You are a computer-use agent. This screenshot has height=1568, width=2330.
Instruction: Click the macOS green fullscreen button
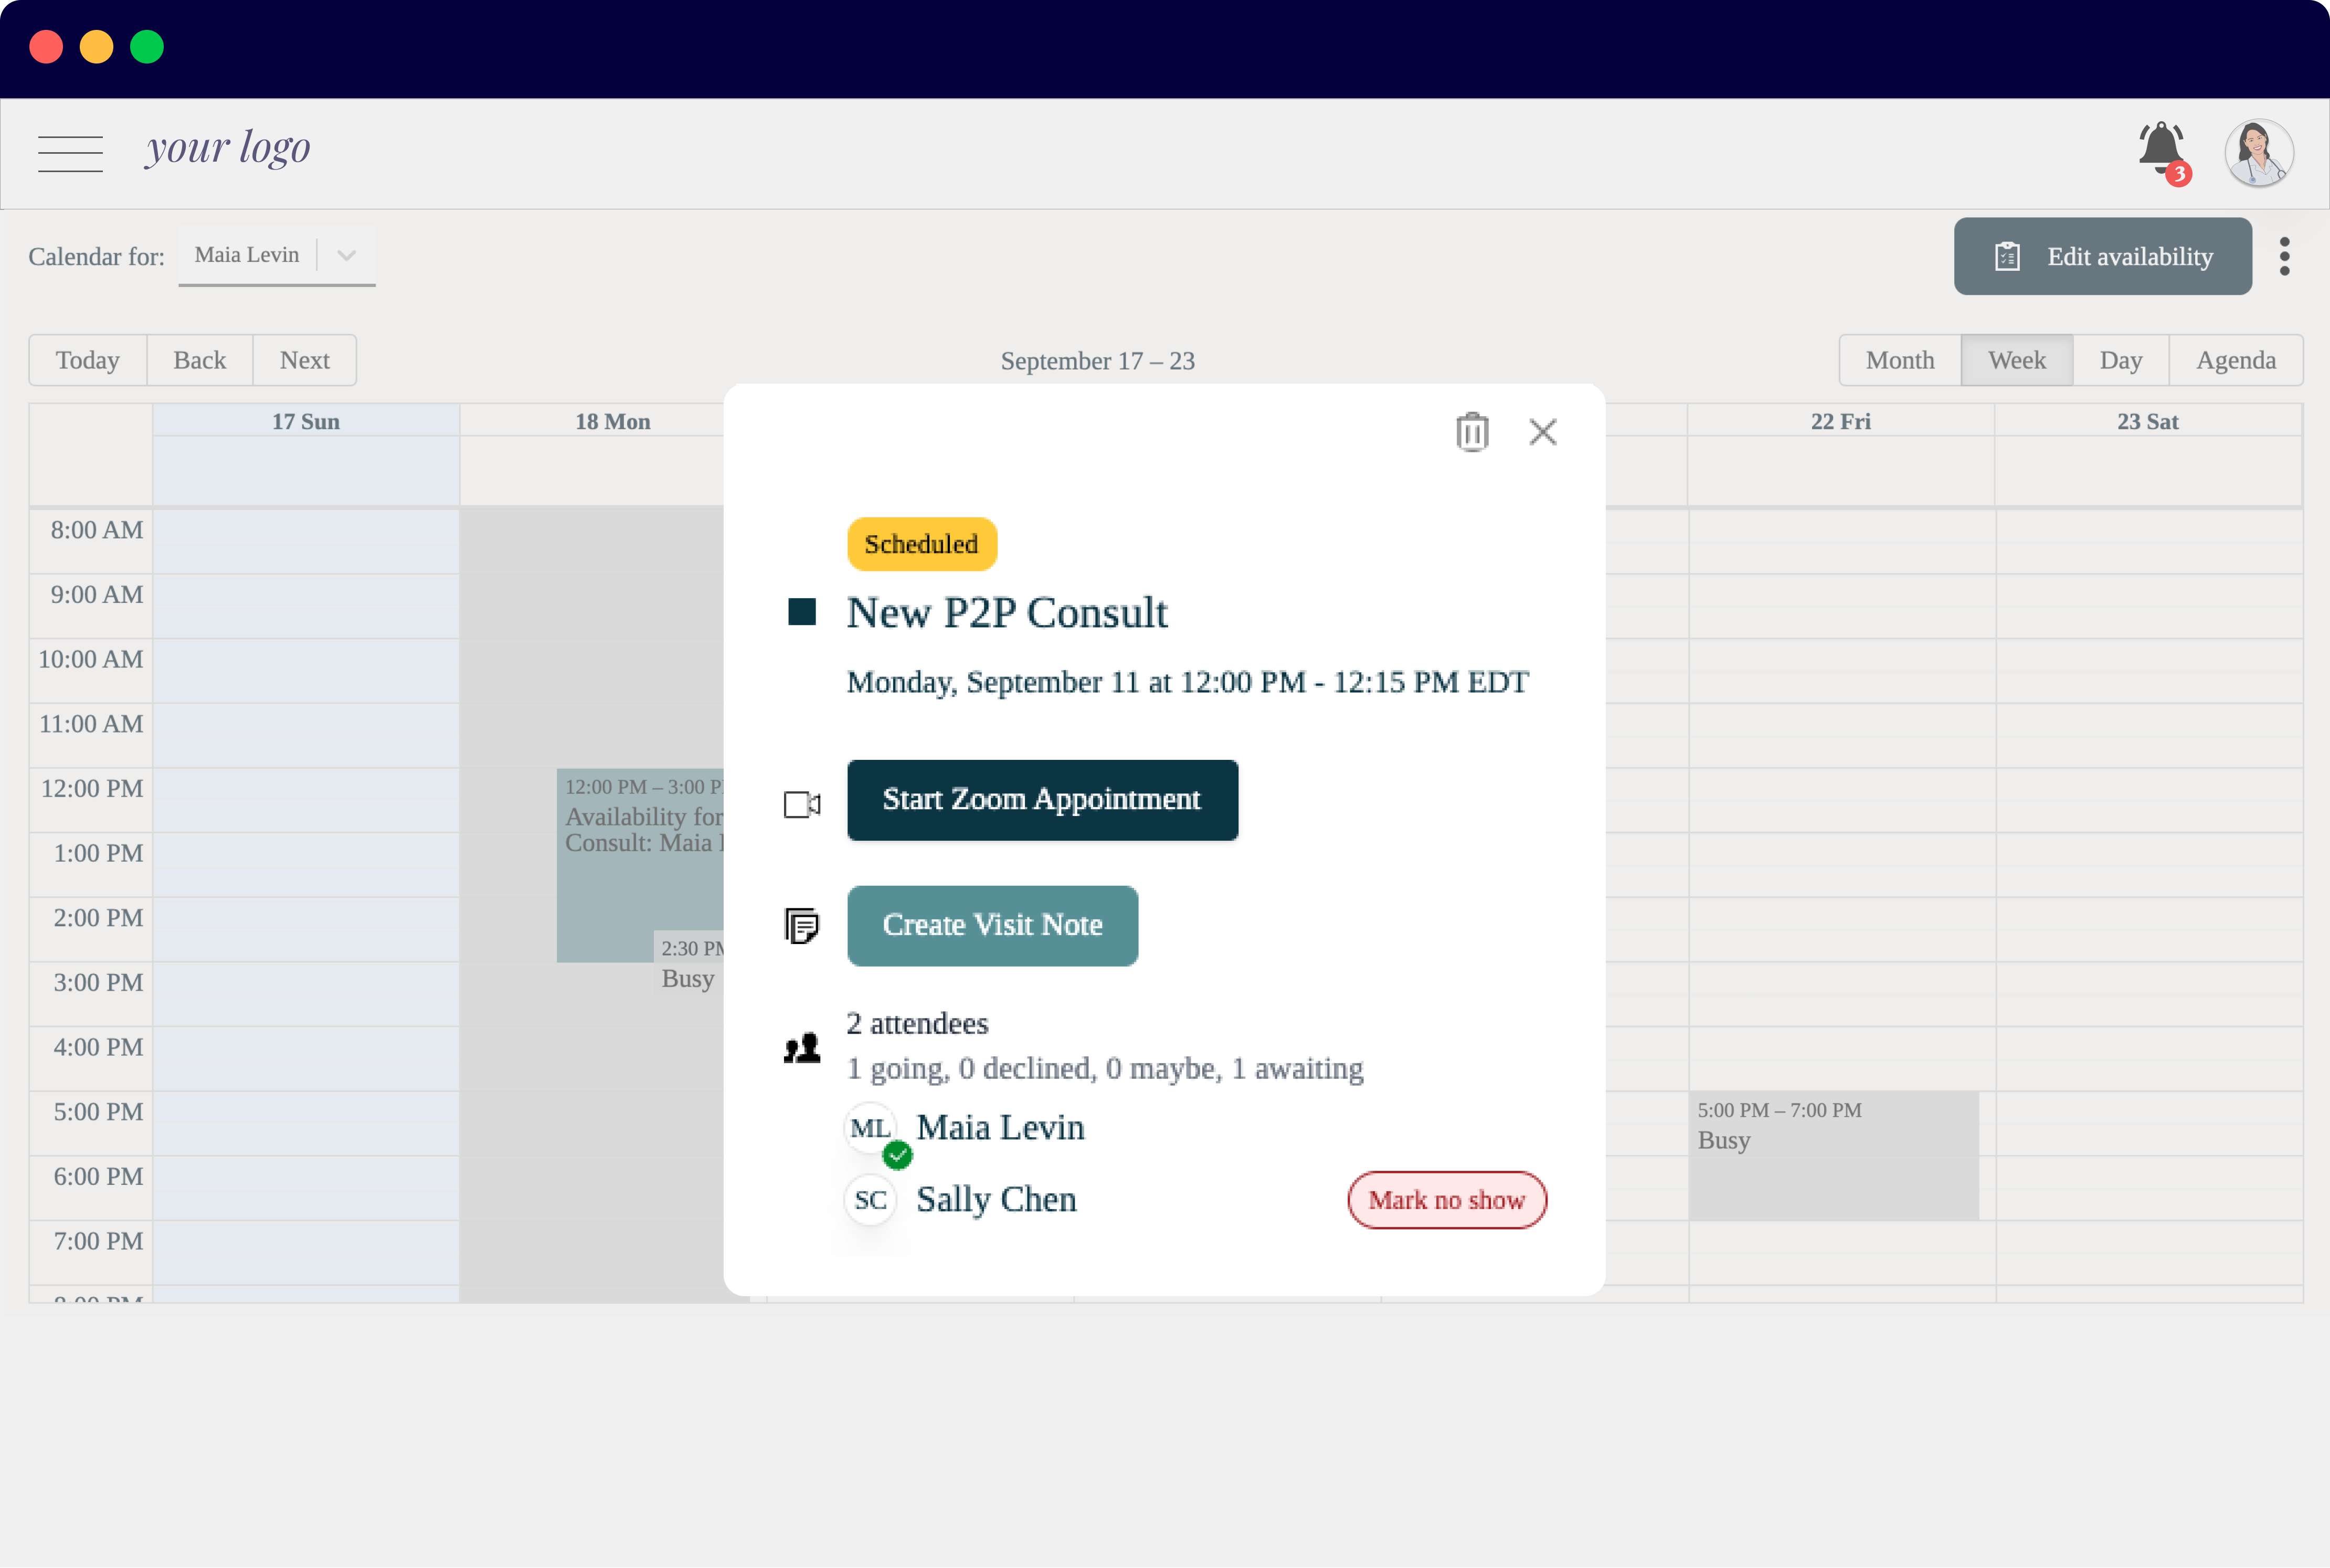click(147, 47)
